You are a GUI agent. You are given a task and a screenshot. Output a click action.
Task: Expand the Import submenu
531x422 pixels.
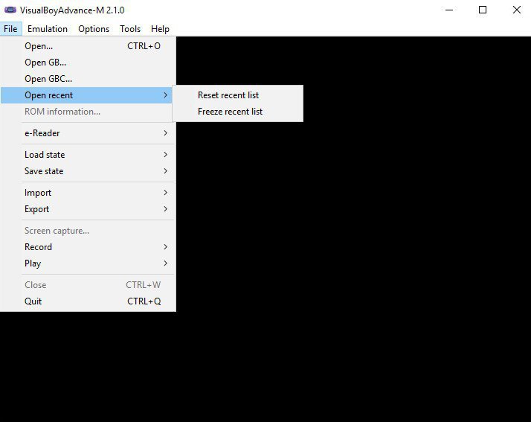click(87, 193)
